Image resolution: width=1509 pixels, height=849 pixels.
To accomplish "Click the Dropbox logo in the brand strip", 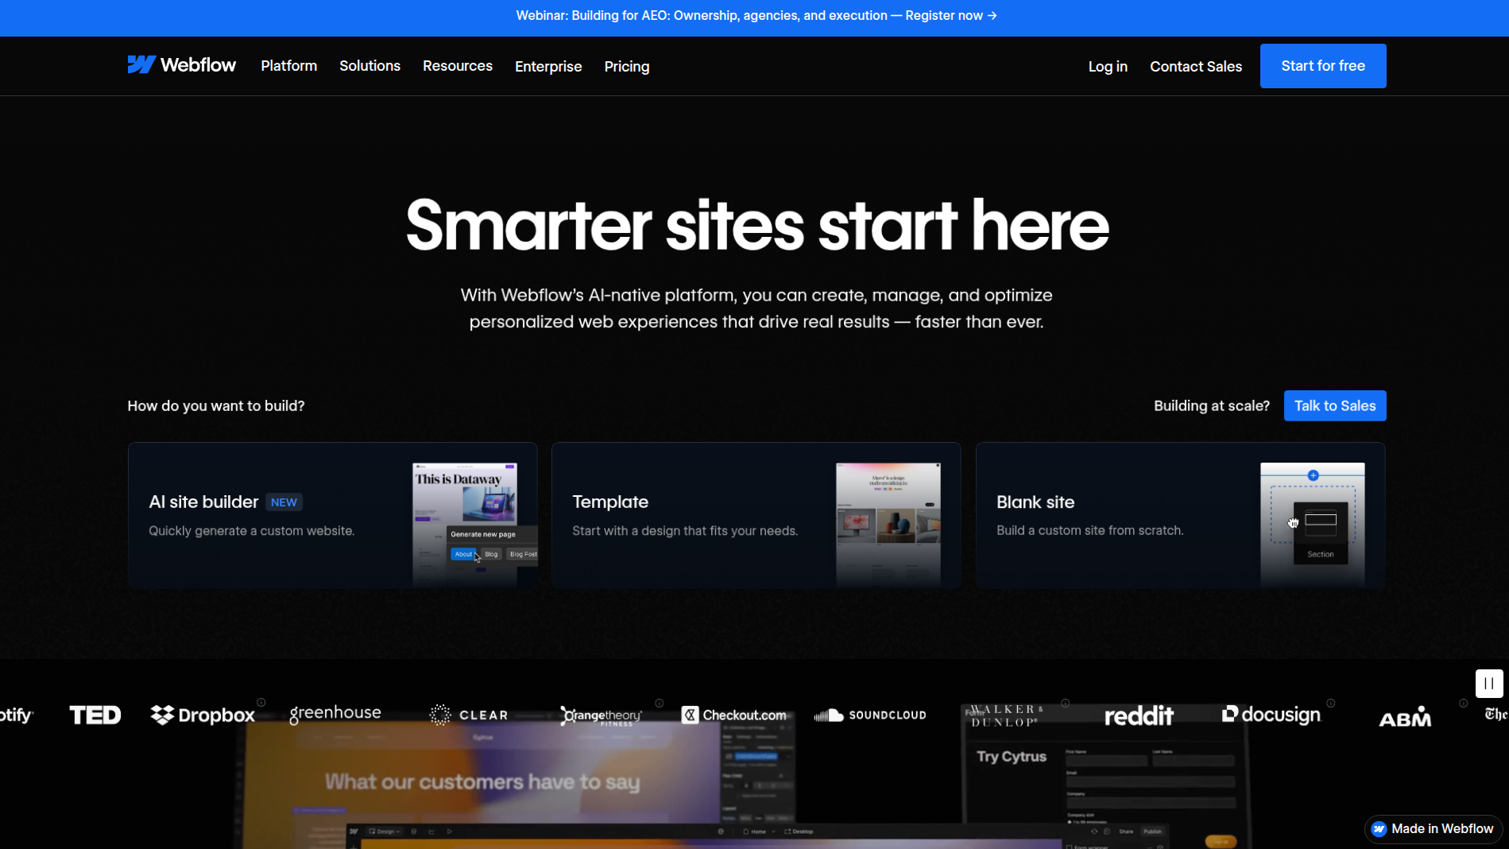I will coord(202,714).
